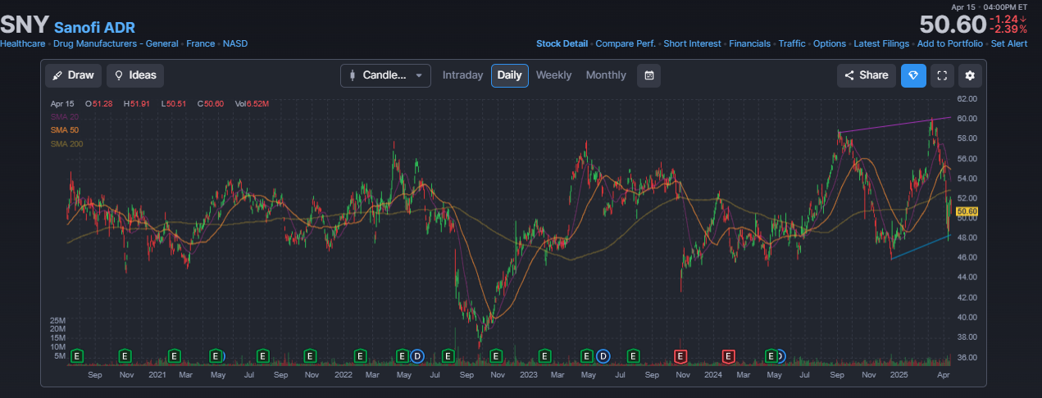Open Drug Manufacturers - General industry link
Screen dimensions: 1042x398
click(x=116, y=43)
